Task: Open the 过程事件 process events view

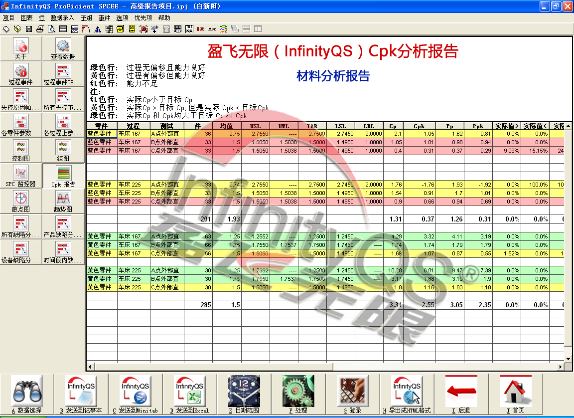Action: click(21, 74)
